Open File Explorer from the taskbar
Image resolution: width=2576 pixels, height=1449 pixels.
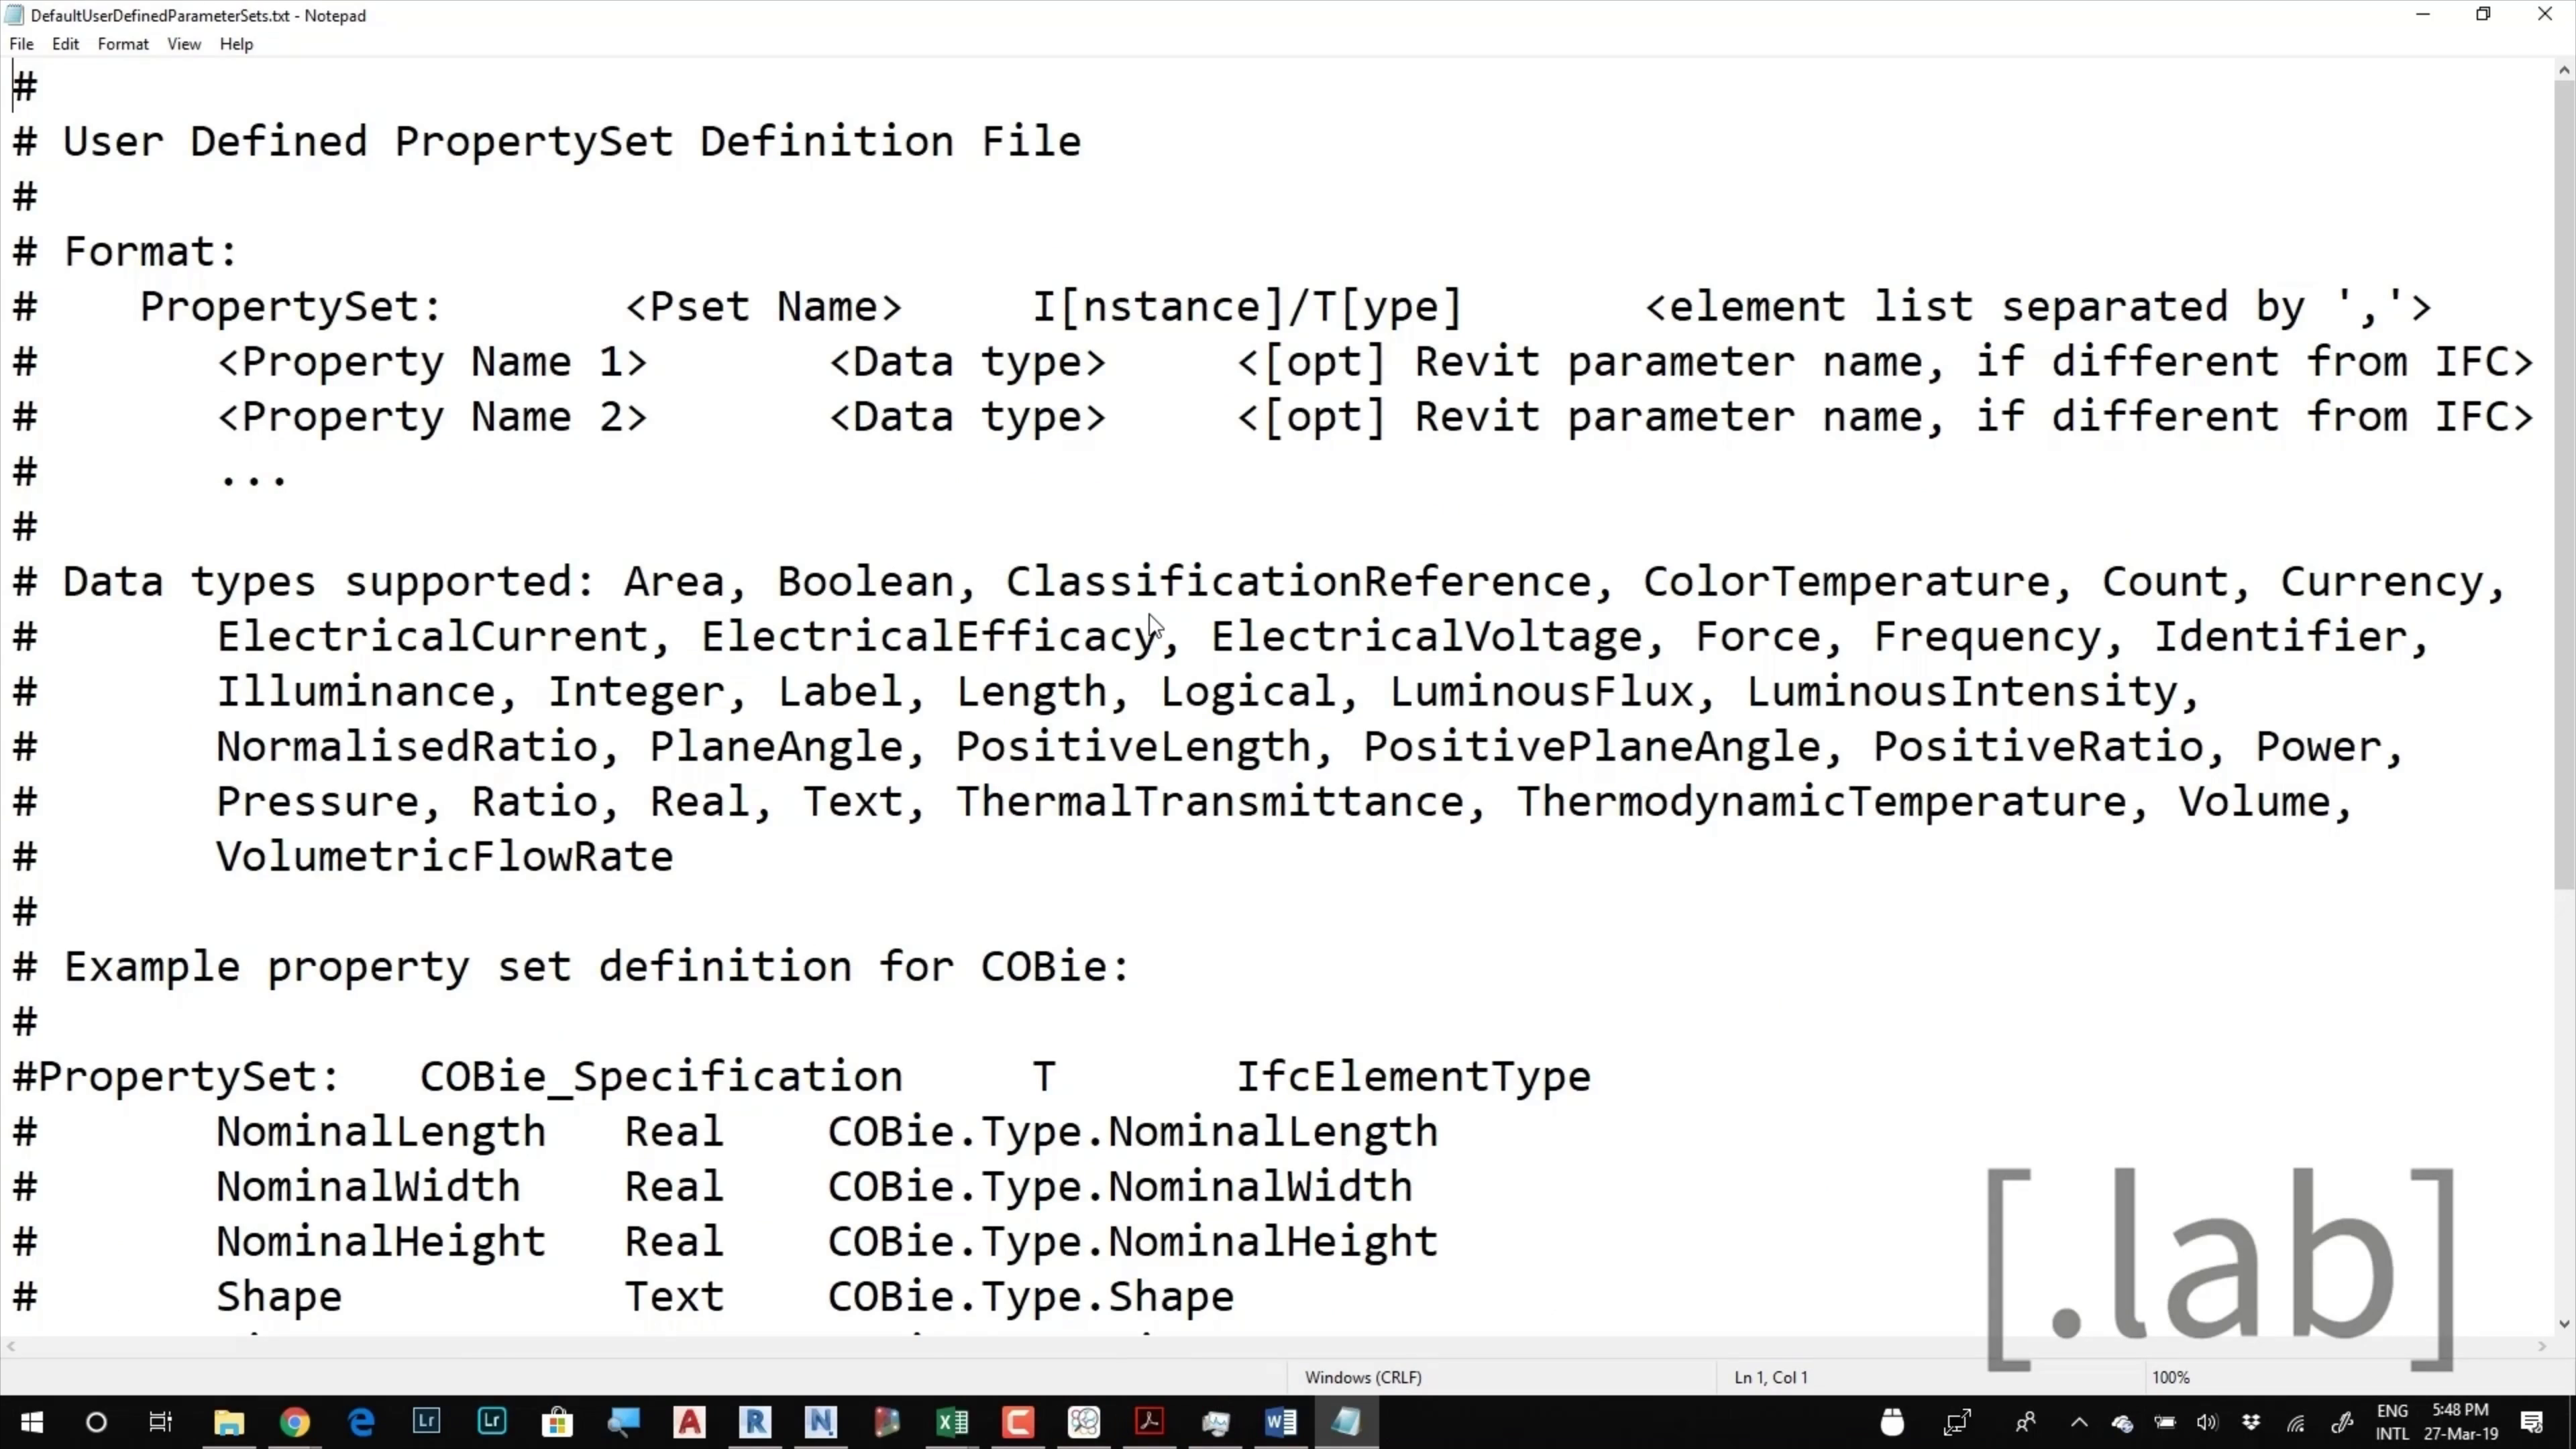[x=229, y=1422]
